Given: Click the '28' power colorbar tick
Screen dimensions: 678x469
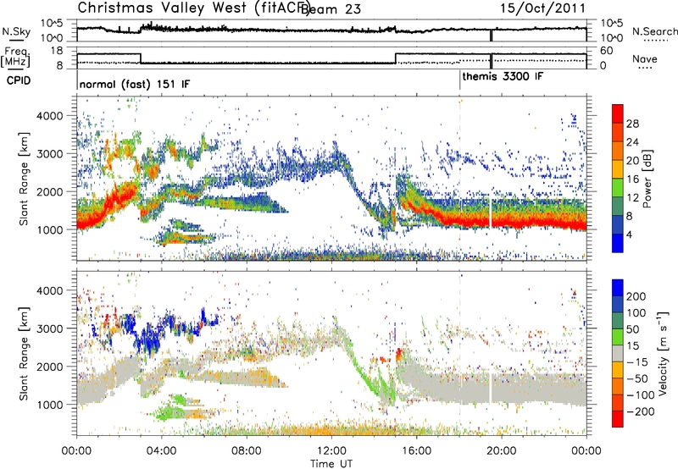Looking at the screenshot, I should (x=632, y=124).
